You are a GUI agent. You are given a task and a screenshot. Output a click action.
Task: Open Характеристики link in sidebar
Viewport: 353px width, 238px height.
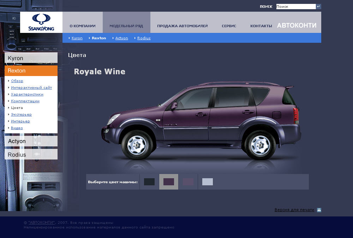click(x=27, y=94)
